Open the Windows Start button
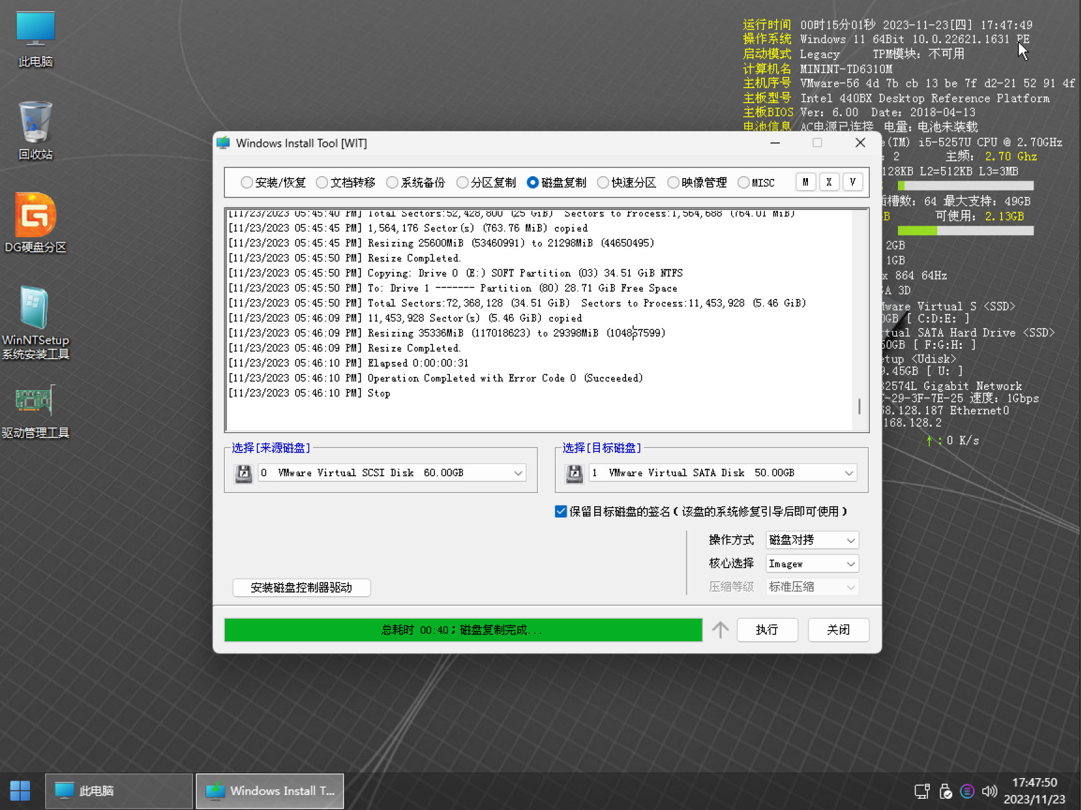The image size is (1081, 810). (20, 791)
